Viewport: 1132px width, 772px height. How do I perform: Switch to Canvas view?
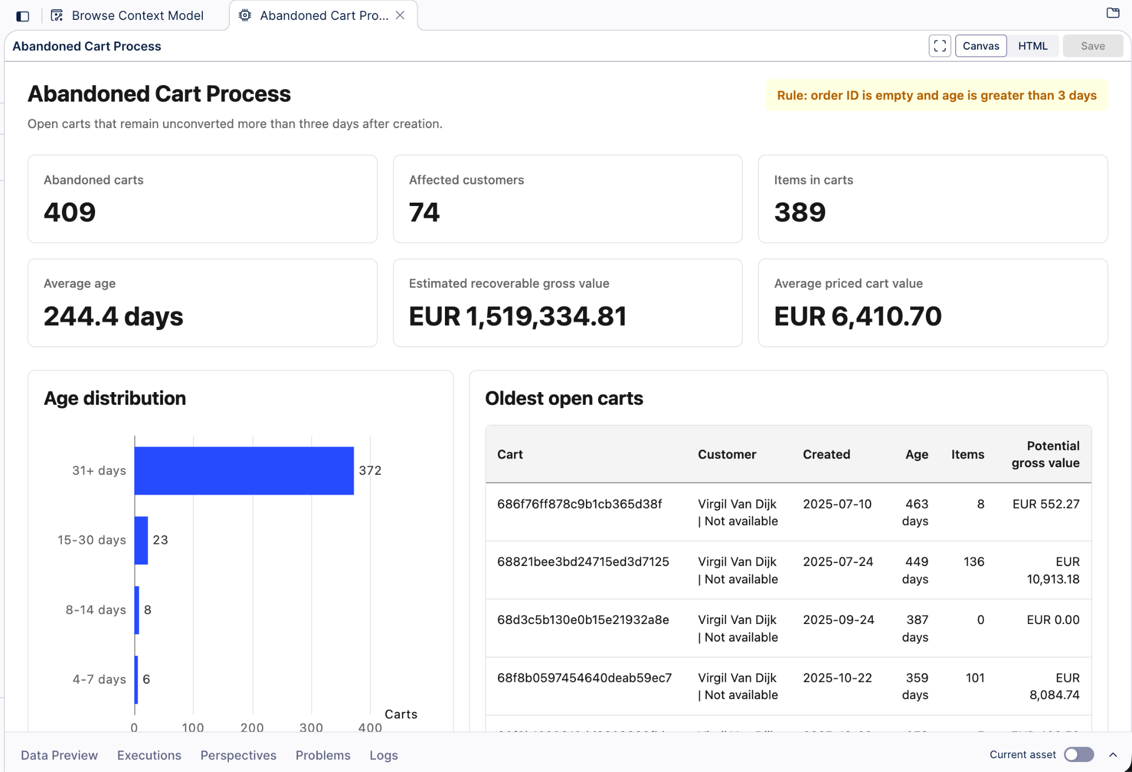point(981,46)
